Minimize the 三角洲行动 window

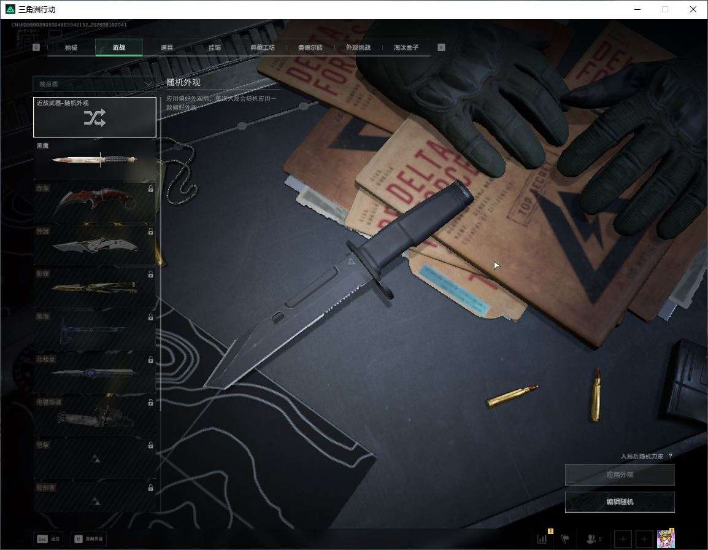(637, 9)
